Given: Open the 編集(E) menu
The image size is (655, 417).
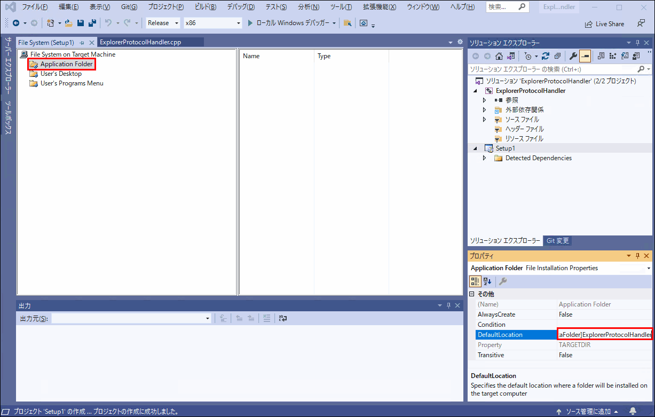Looking at the screenshot, I should point(69,7).
